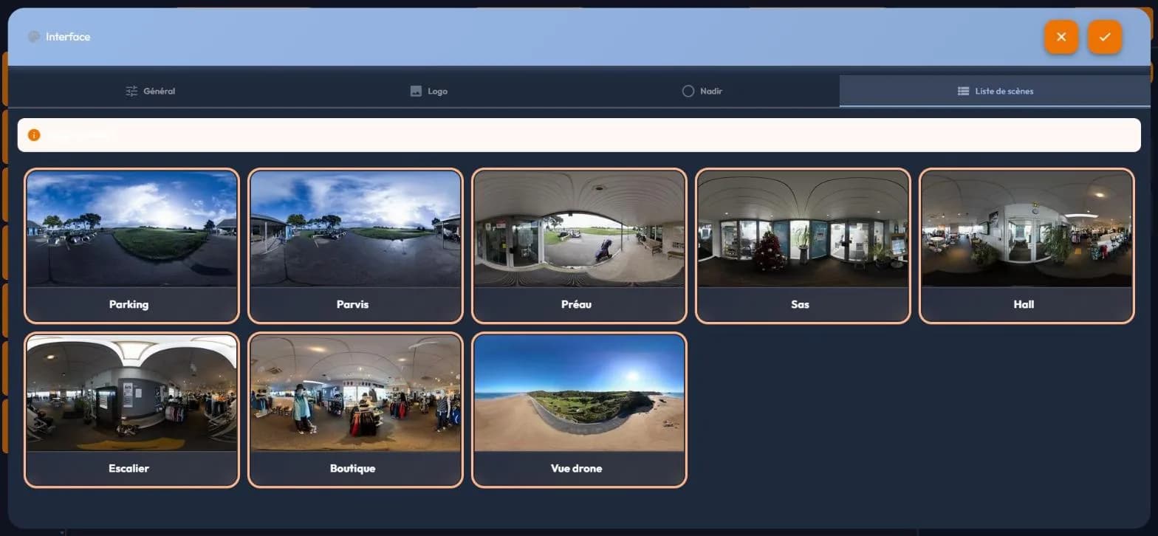1158x536 pixels.
Task: Cancel with the orange X button
Action: (1061, 37)
